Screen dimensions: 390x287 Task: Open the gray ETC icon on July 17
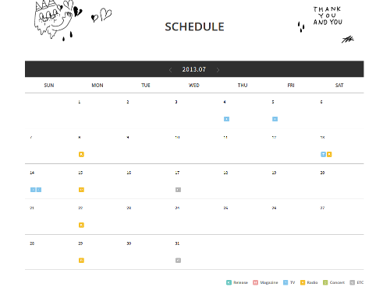[x=178, y=190]
